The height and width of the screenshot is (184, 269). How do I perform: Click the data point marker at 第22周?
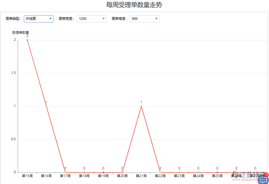click(x=160, y=172)
